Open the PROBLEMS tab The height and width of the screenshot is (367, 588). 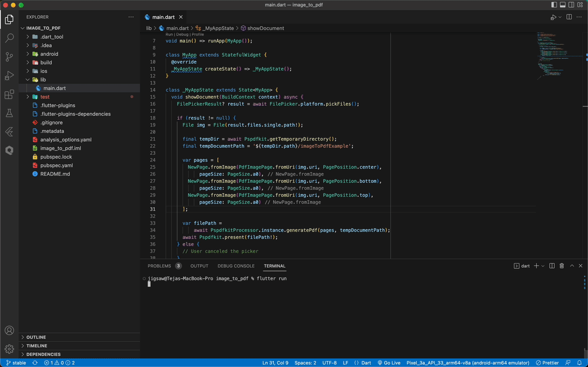pos(160,266)
